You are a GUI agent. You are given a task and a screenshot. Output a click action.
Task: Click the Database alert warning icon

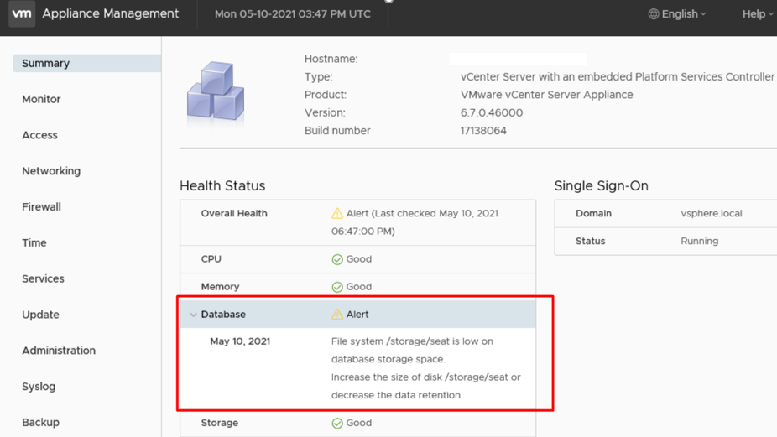pos(337,315)
